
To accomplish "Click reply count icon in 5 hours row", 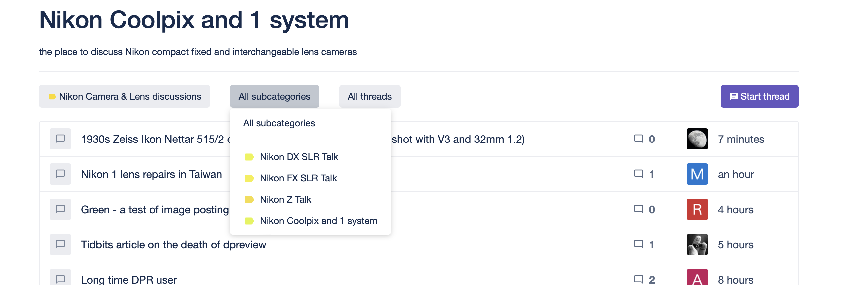I will pyautogui.click(x=638, y=244).
